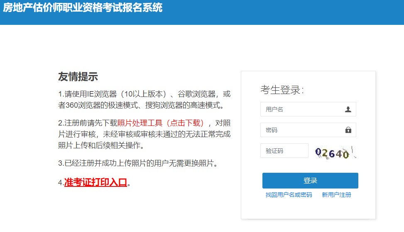The height and width of the screenshot is (232, 404).
Task: Go to 新用户注册 registration link
Action: pos(336,195)
